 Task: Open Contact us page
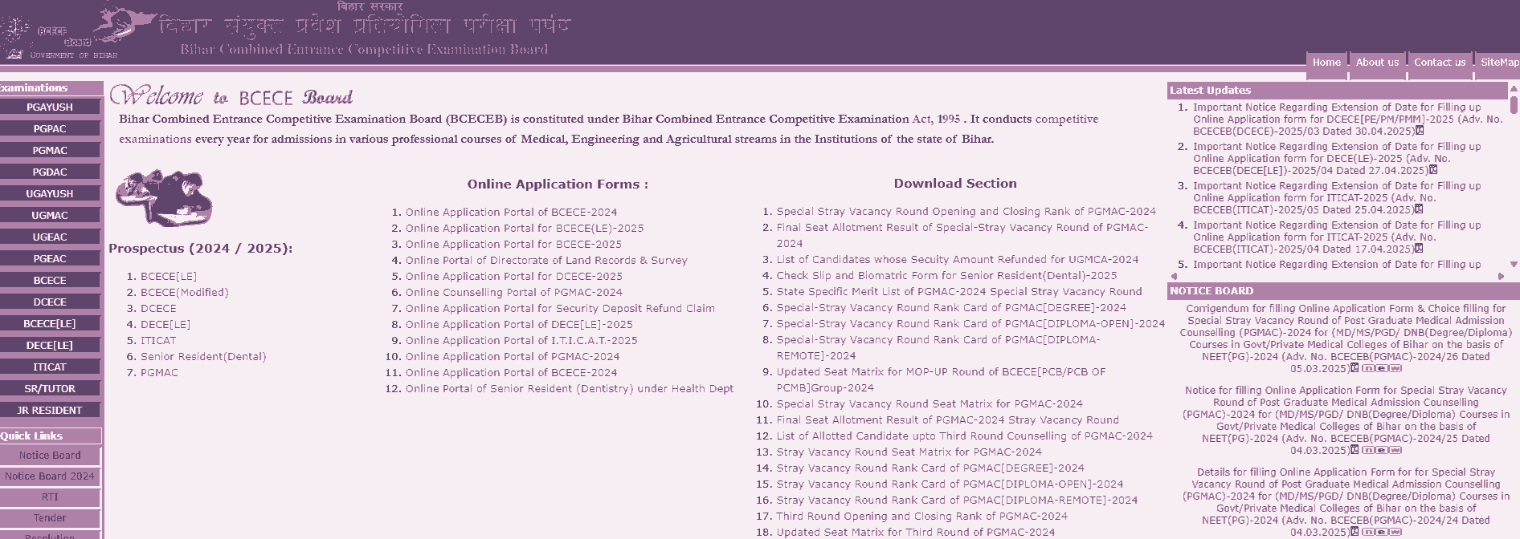(1440, 63)
